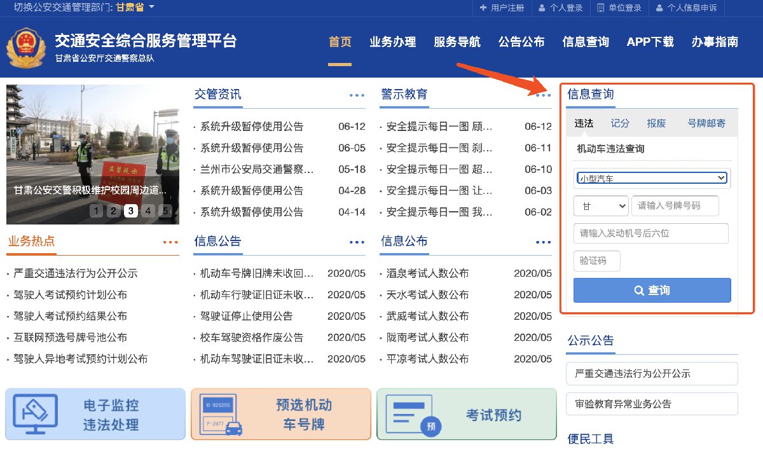
Task: Open the 首页 navigation item
Action: click(x=340, y=42)
